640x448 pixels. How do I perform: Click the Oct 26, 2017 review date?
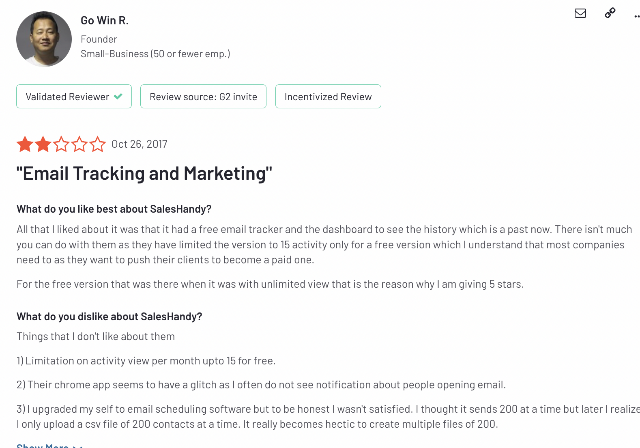point(139,144)
